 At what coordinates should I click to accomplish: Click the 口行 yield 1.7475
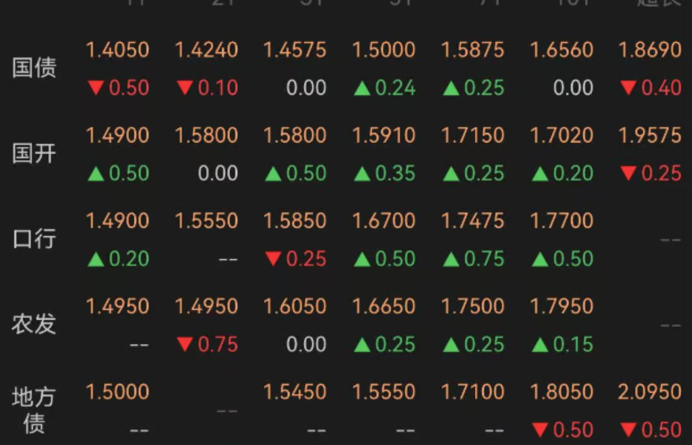pyautogui.click(x=473, y=221)
